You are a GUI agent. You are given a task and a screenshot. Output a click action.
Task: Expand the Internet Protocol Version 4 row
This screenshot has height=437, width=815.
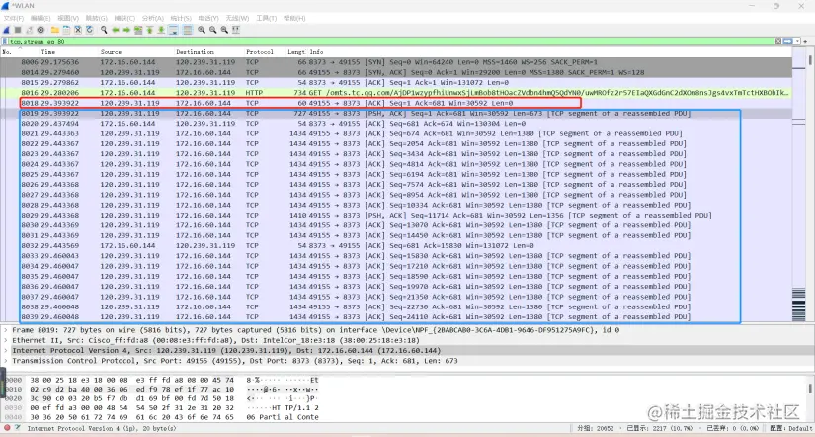coord(5,351)
